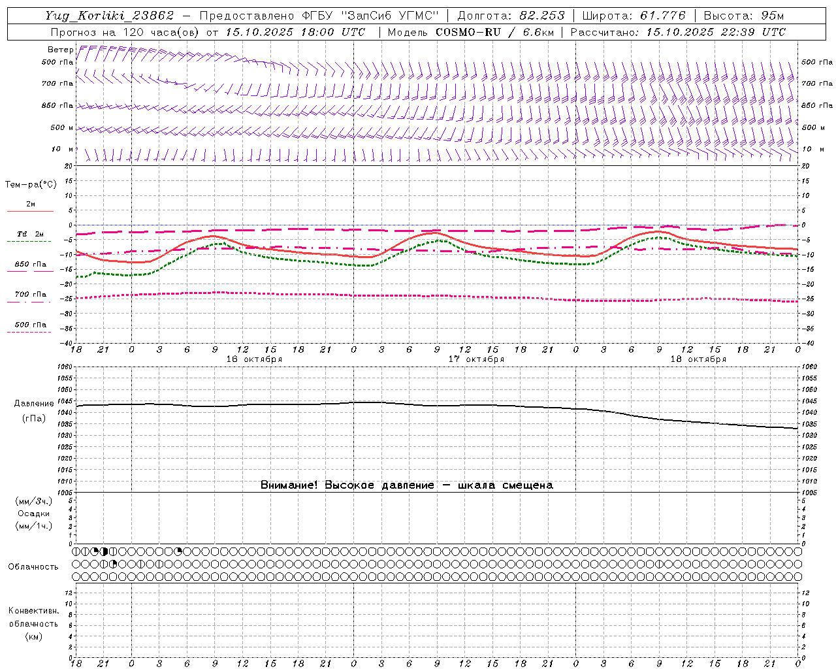Click the Конвективн. label
The height and width of the screenshot is (669, 836).
34,611
